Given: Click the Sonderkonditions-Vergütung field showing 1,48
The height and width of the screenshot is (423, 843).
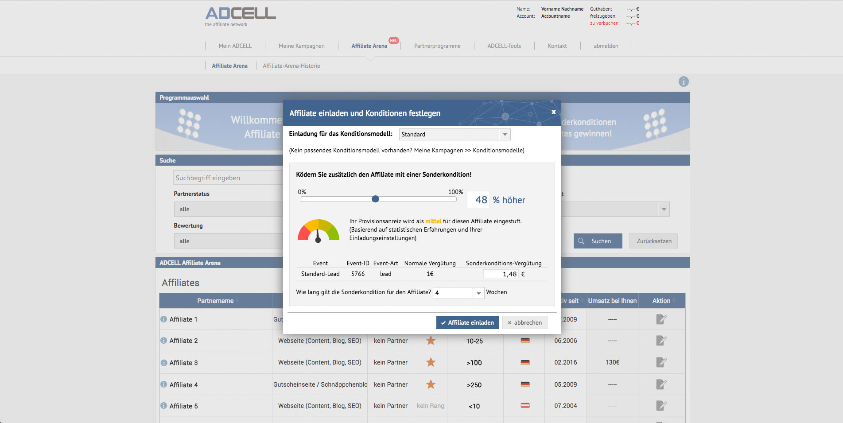Looking at the screenshot, I should pyautogui.click(x=501, y=274).
